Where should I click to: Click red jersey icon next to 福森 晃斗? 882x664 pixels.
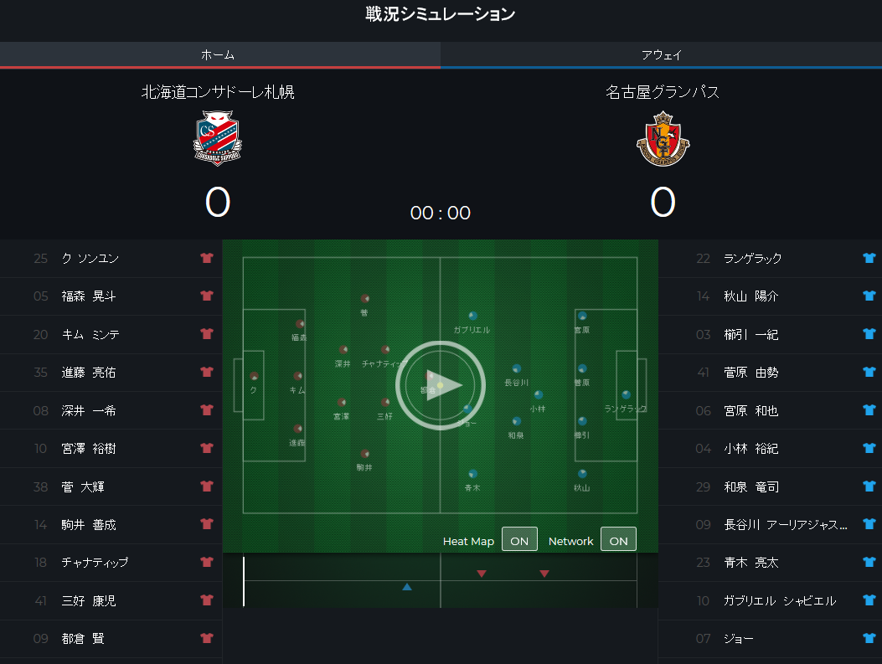pyautogui.click(x=207, y=296)
